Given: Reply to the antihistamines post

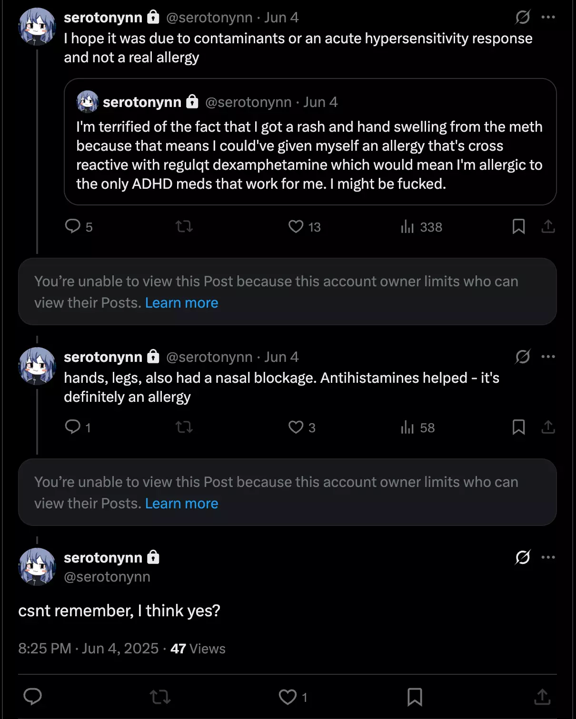Looking at the screenshot, I should click(x=73, y=427).
